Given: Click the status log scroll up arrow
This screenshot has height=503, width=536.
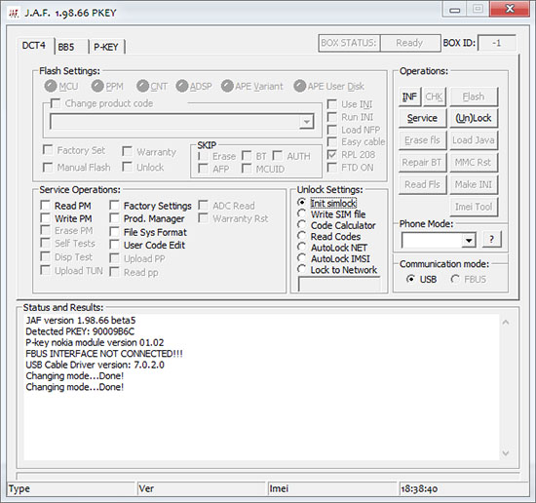Looking at the screenshot, I should (506, 322).
